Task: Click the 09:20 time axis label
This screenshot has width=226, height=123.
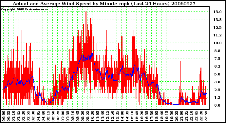Action: (x=83, y=116)
